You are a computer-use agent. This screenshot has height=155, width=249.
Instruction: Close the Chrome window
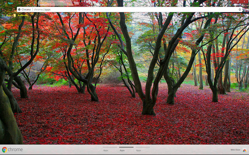244,2
